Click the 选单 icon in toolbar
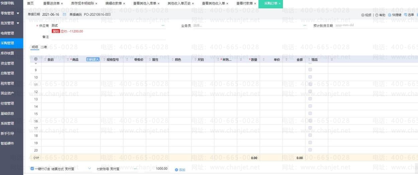 [406, 15]
